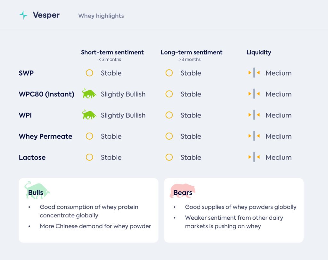Click the SWP liquidity medium icon

[254, 73]
